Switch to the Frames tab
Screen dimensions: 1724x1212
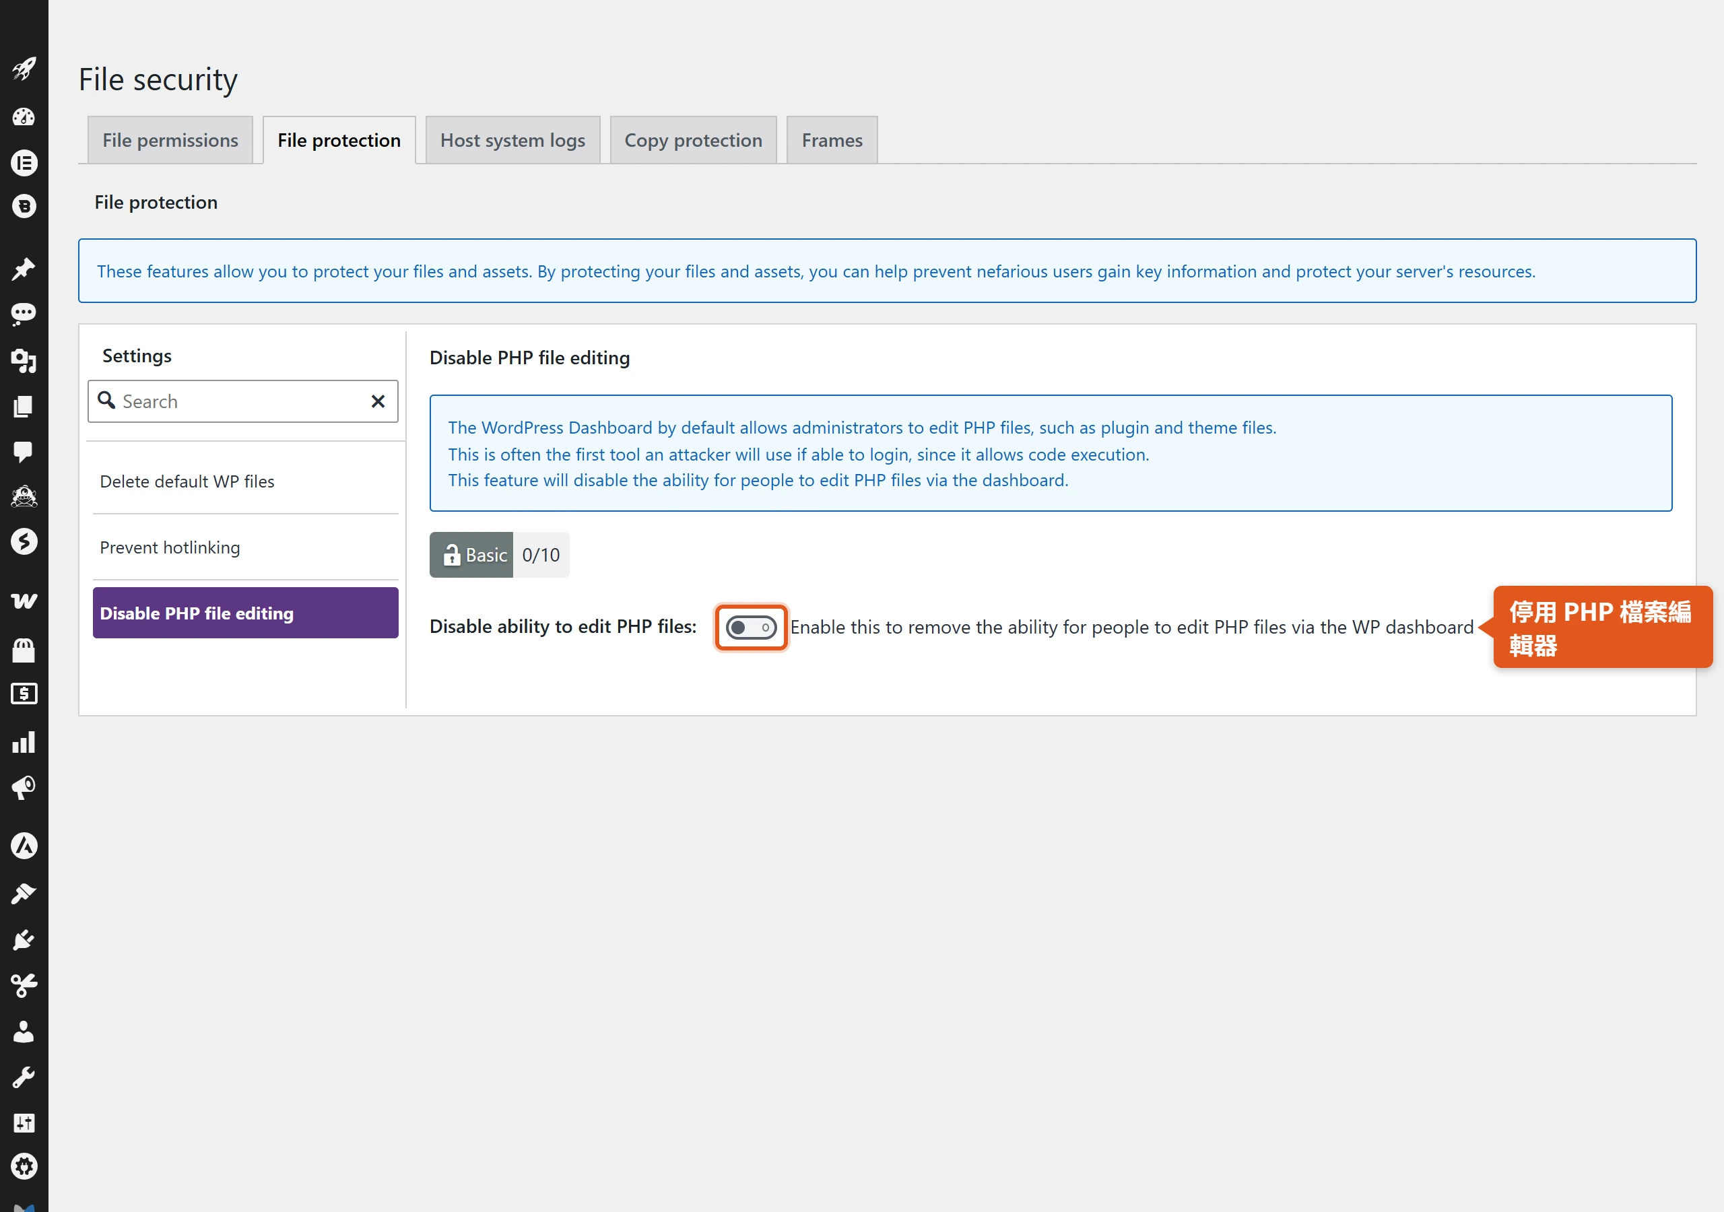coord(832,139)
